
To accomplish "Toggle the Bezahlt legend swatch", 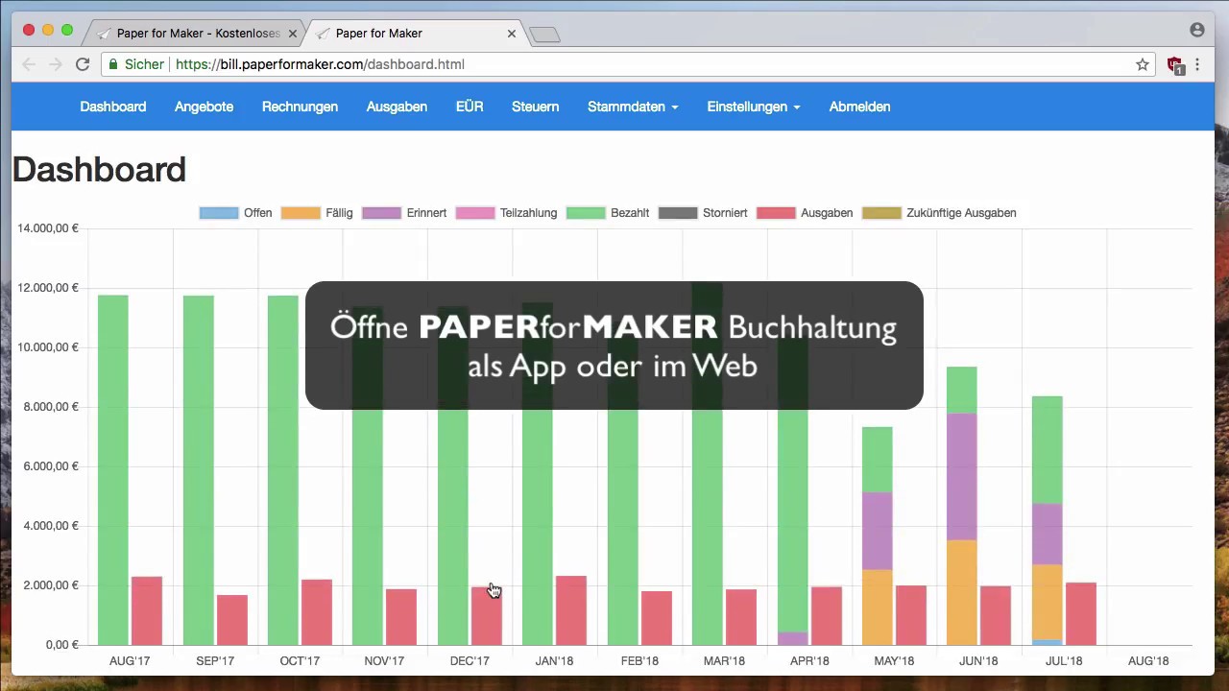I will coord(585,213).
